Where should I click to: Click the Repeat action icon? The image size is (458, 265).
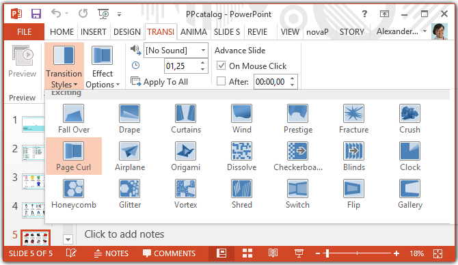(x=83, y=14)
